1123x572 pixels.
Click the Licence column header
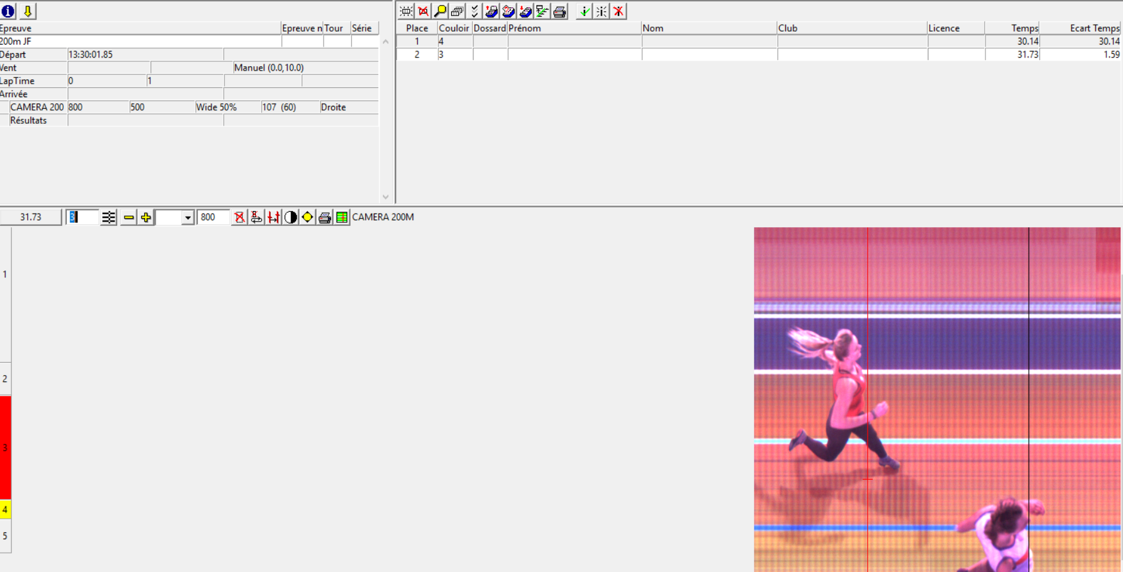point(956,28)
